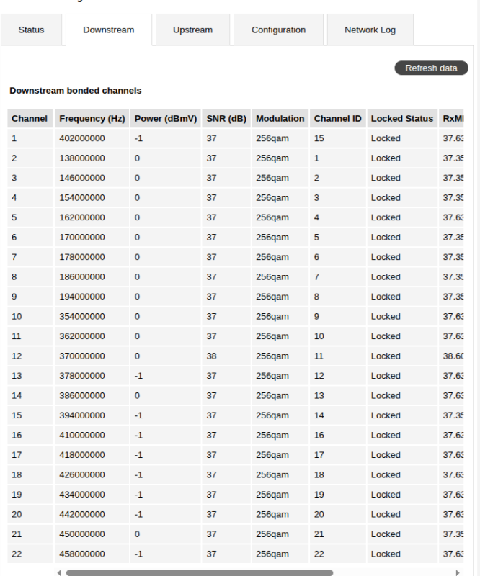Switch to the Status tab
This screenshot has width=480, height=576.
coord(31,30)
